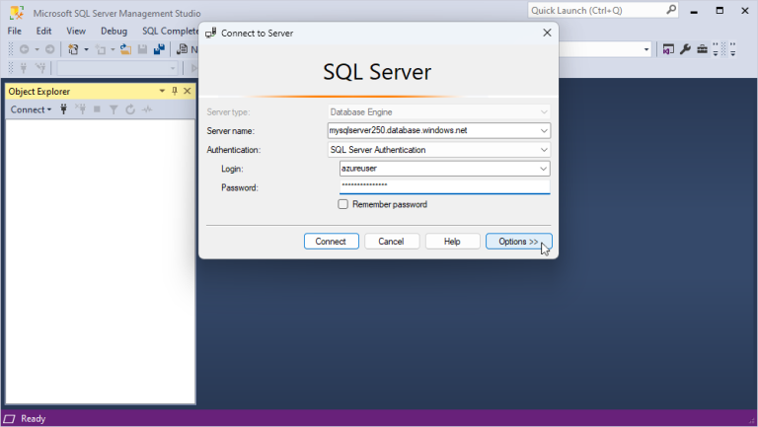Click the Visual Studio window icon in toolbar
The width and height of the screenshot is (758, 427).
pyautogui.click(x=668, y=49)
